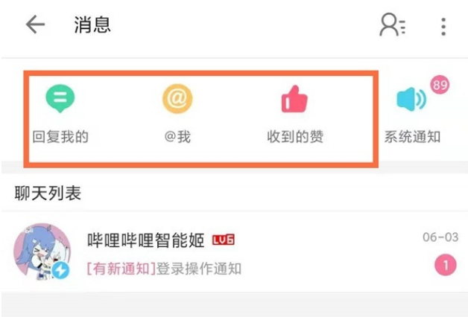Click the 消息 page title
This screenshot has width=468, height=317.
click(x=92, y=25)
